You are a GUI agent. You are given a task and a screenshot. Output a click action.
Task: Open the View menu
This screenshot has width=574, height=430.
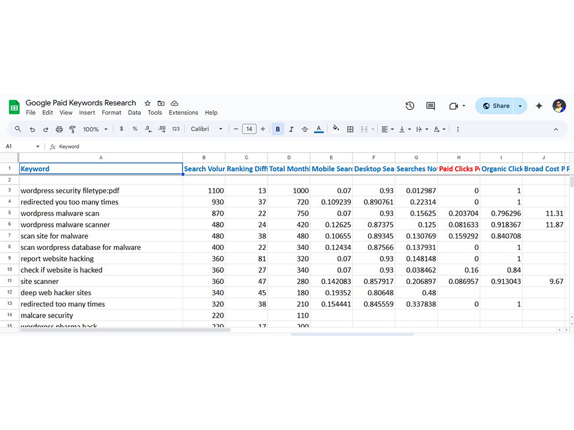pos(66,112)
